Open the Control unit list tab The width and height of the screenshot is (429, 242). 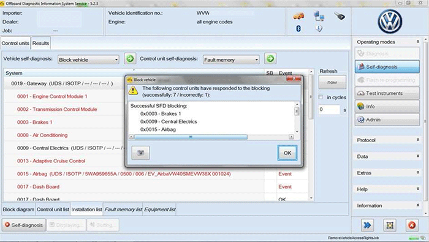tap(53, 210)
